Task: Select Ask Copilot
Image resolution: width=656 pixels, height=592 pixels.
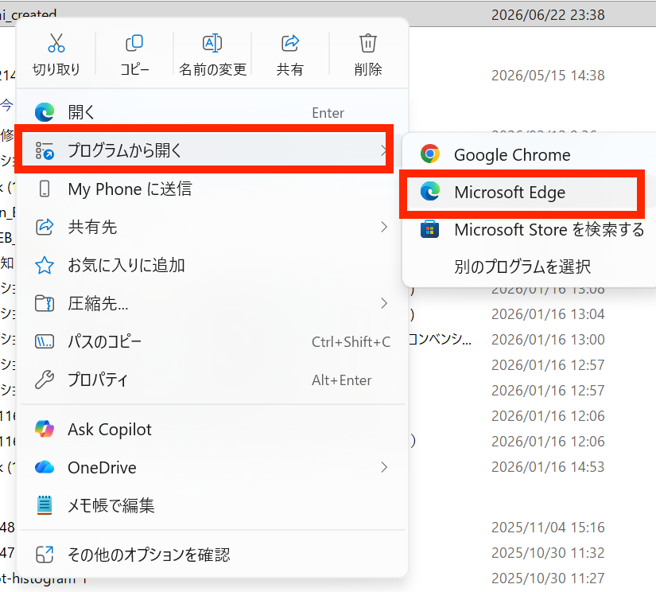Action: click(212, 429)
